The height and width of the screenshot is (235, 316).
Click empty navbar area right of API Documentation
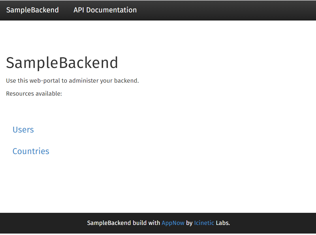tap(225, 10)
